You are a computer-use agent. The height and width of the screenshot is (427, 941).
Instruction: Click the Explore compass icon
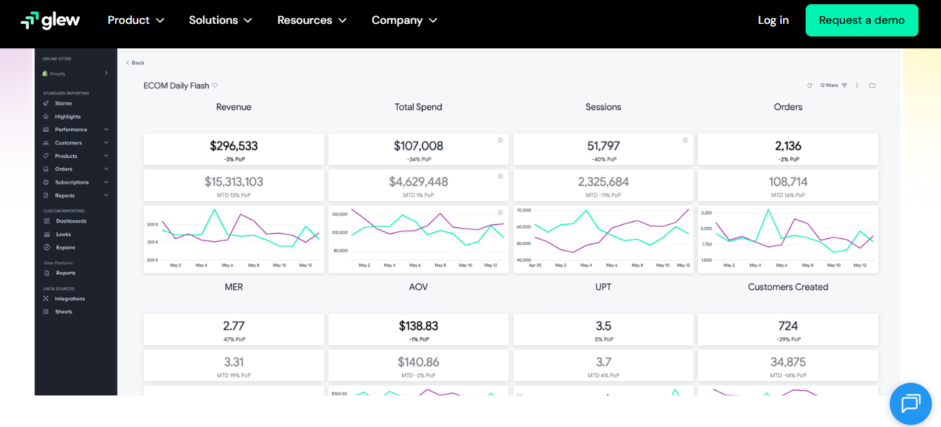[x=47, y=248]
